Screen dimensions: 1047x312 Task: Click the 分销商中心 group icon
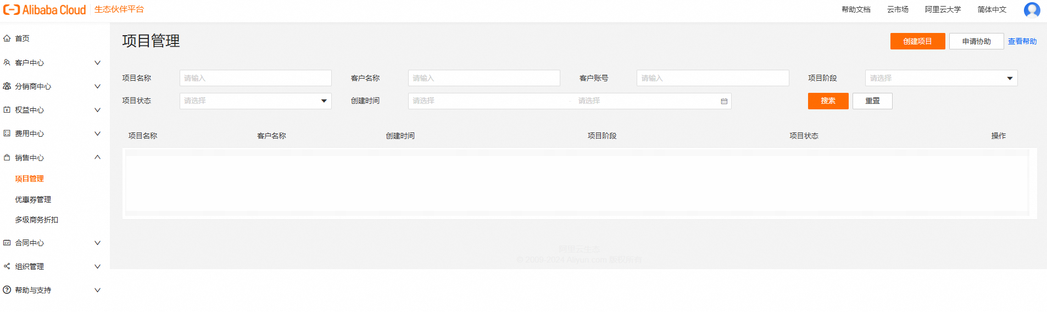point(7,86)
